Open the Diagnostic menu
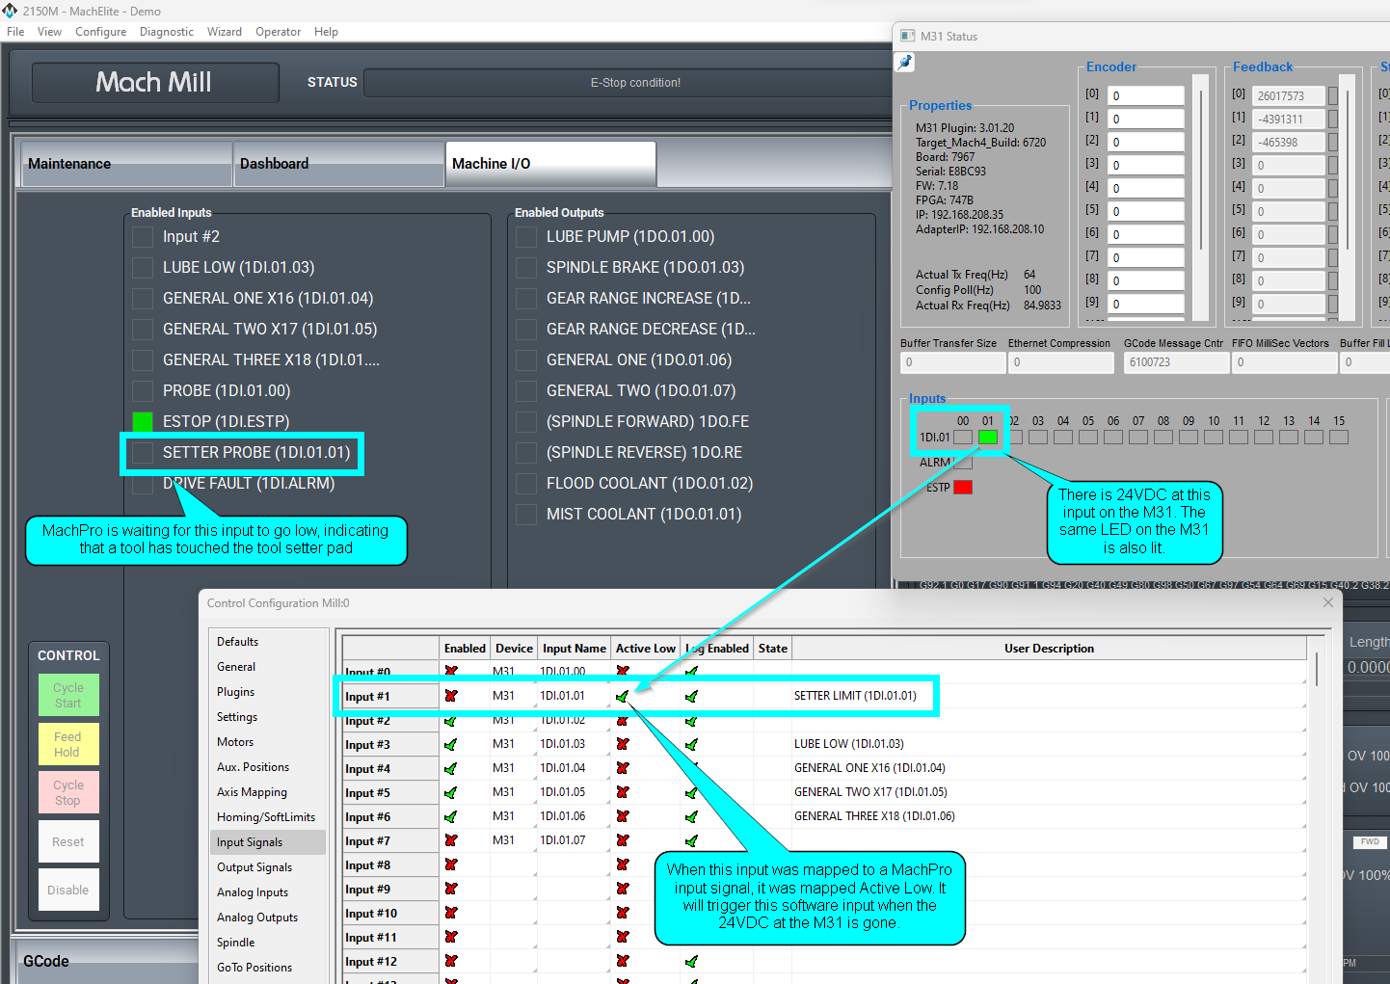 (167, 32)
